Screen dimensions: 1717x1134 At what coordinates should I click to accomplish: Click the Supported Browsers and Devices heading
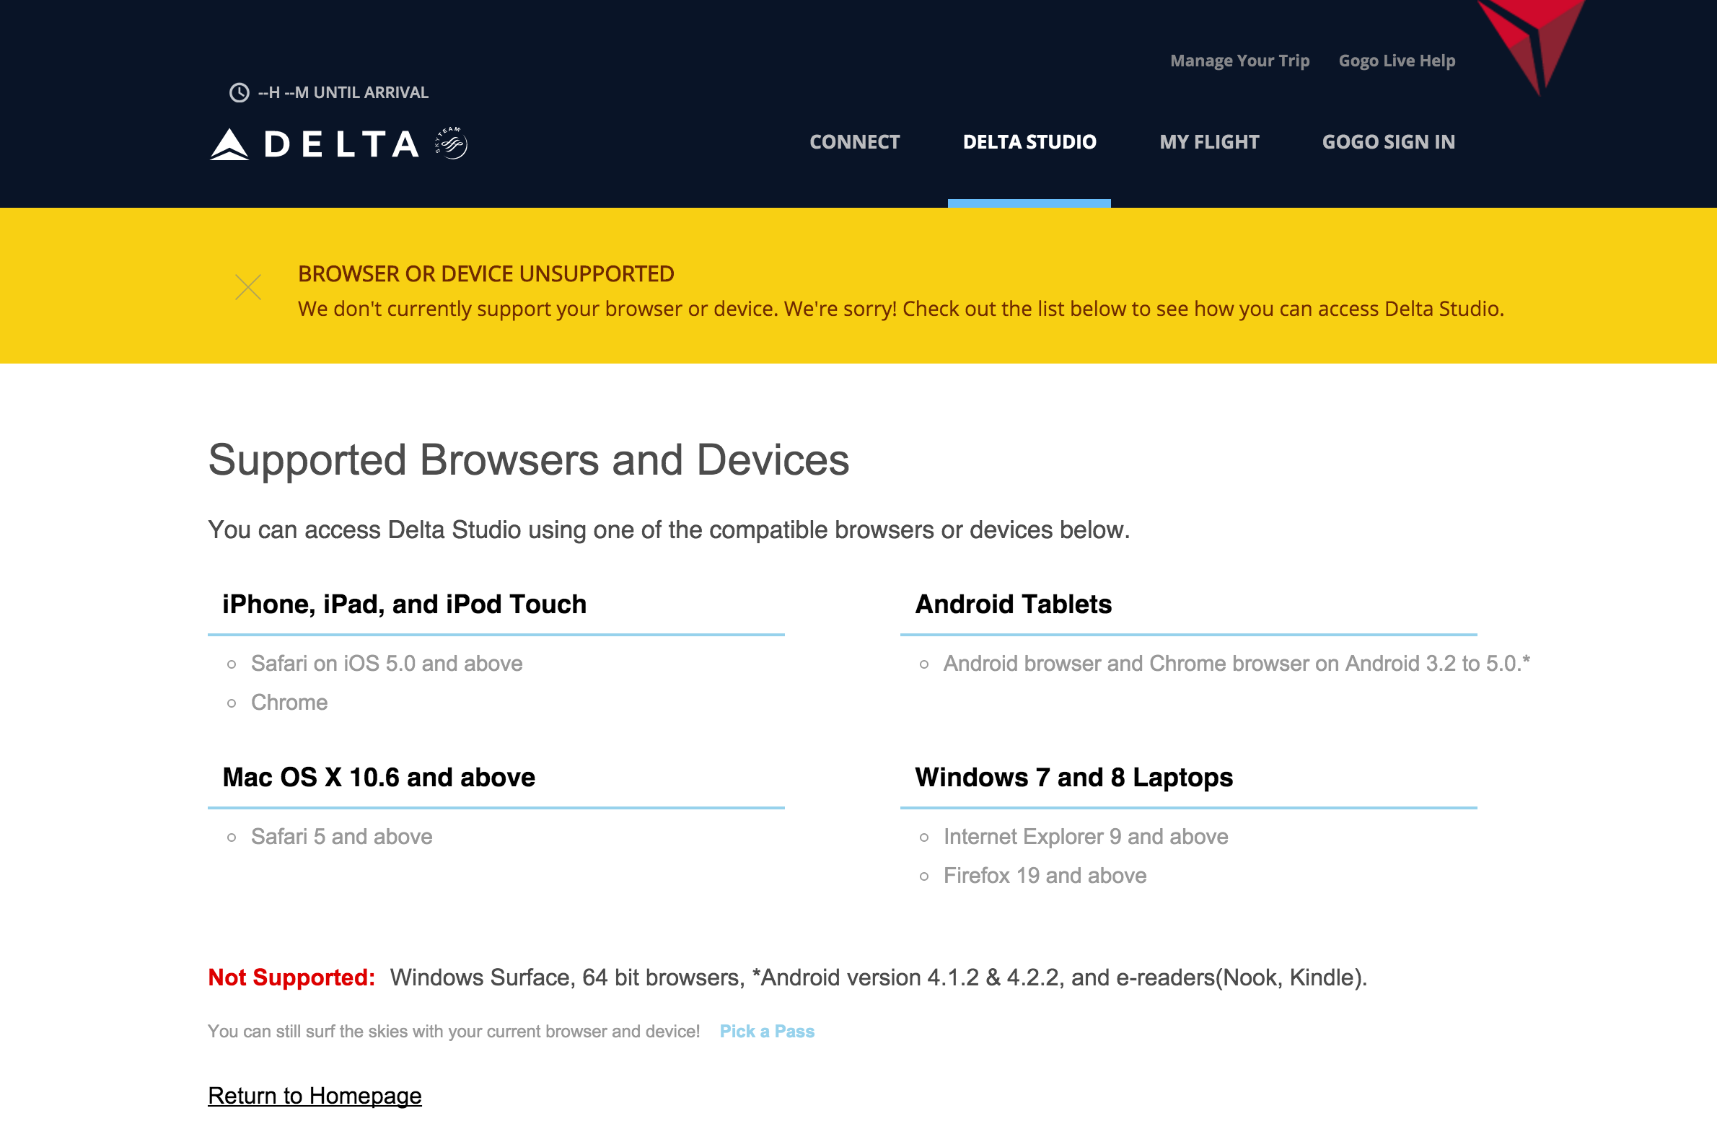click(x=528, y=460)
